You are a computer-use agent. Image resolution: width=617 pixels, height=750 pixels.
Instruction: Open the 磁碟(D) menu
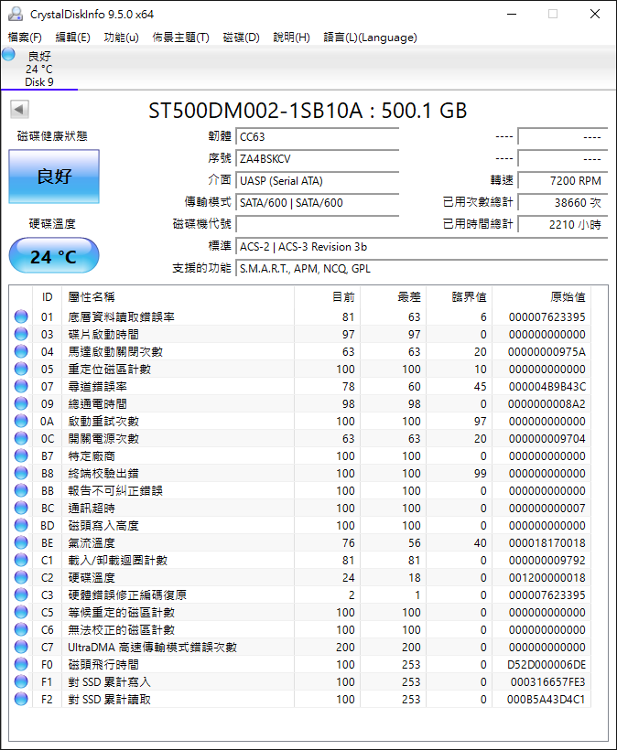tap(242, 37)
